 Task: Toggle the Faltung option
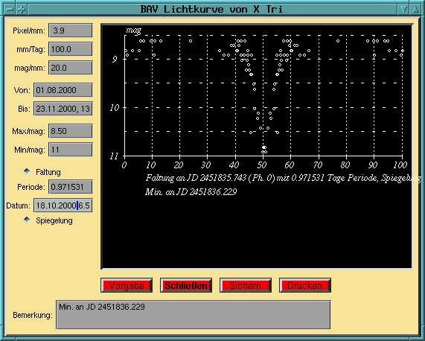27,171
